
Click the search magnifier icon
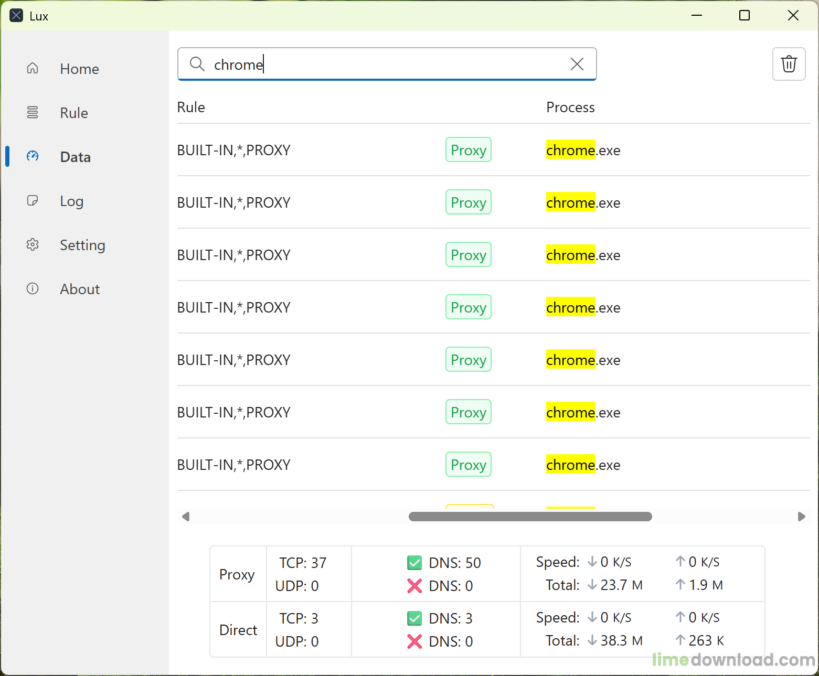197,64
